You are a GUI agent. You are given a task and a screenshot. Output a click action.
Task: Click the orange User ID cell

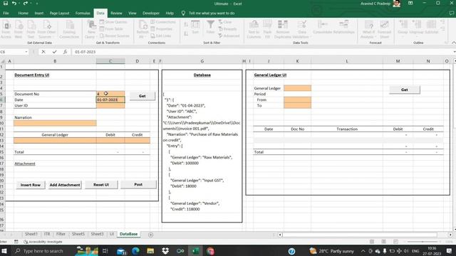(x=110, y=106)
